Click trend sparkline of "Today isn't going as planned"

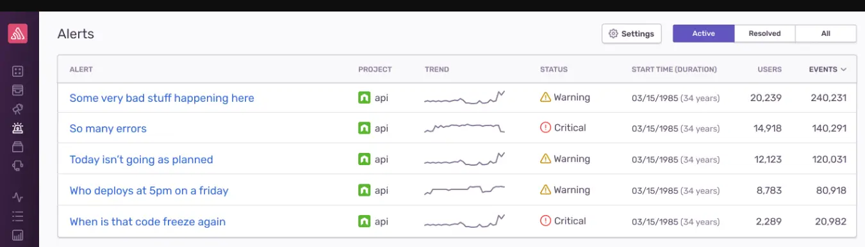tap(465, 159)
